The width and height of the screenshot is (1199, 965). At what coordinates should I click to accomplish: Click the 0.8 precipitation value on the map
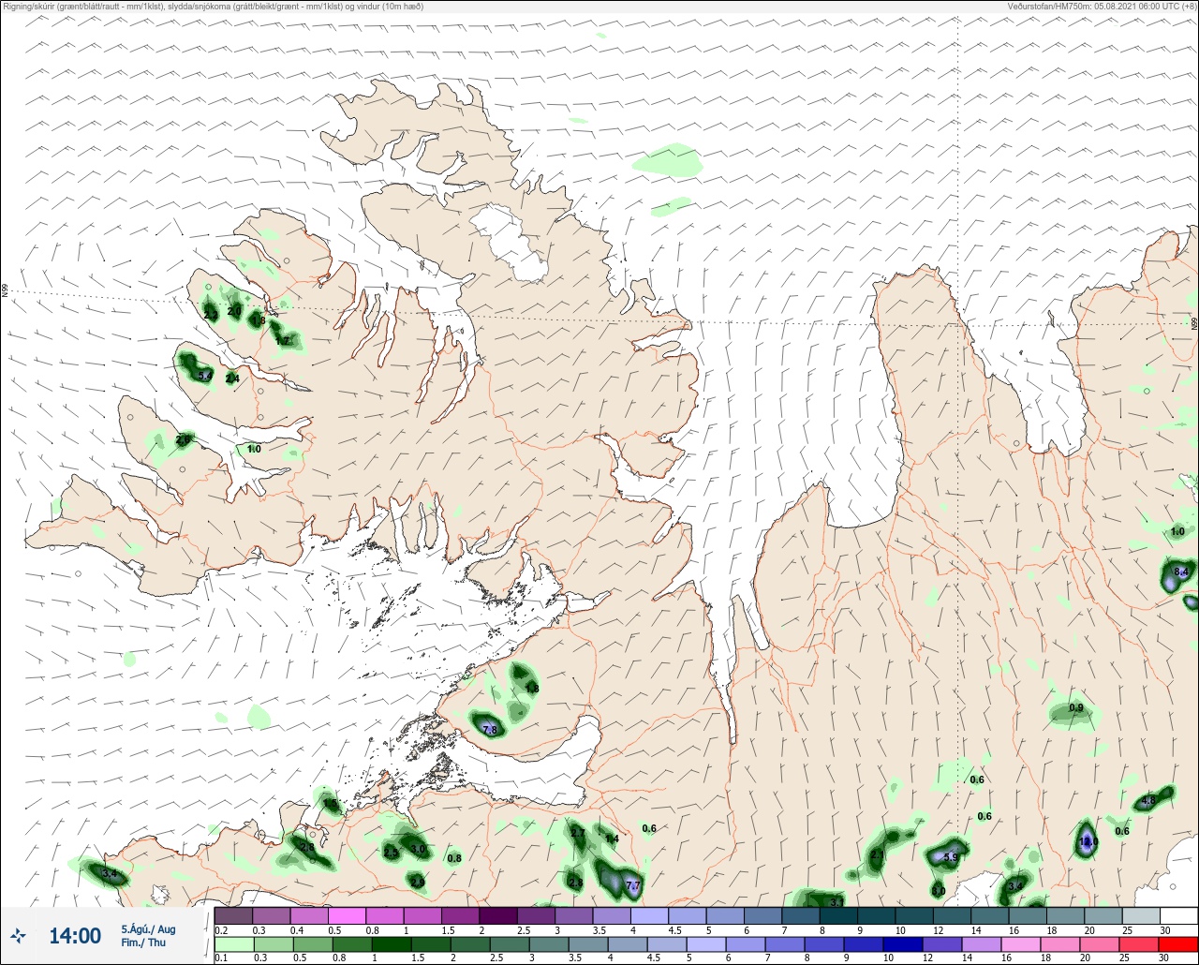tap(454, 858)
